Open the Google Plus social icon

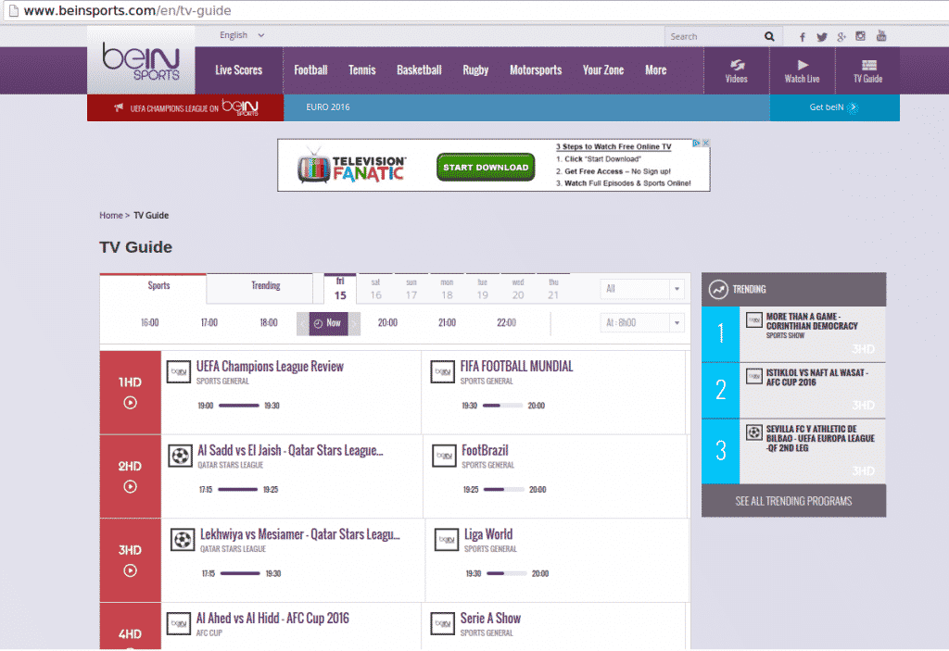point(841,37)
